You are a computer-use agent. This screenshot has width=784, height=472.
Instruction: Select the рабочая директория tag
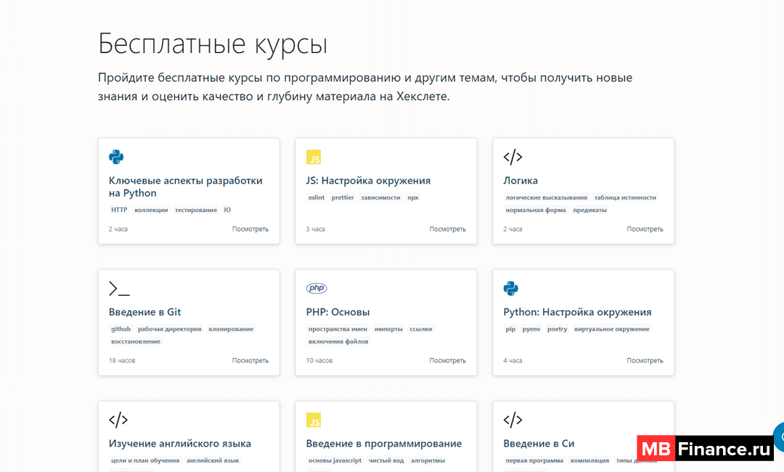click(x=169, y=329)
